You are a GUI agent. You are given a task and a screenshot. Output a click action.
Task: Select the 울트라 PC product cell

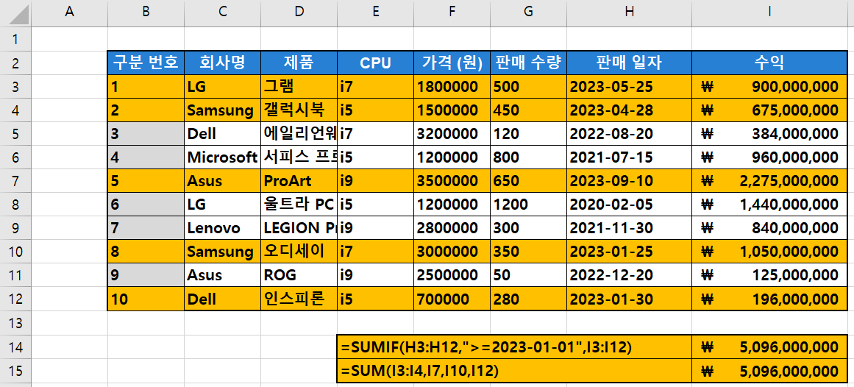click(299, 205)
